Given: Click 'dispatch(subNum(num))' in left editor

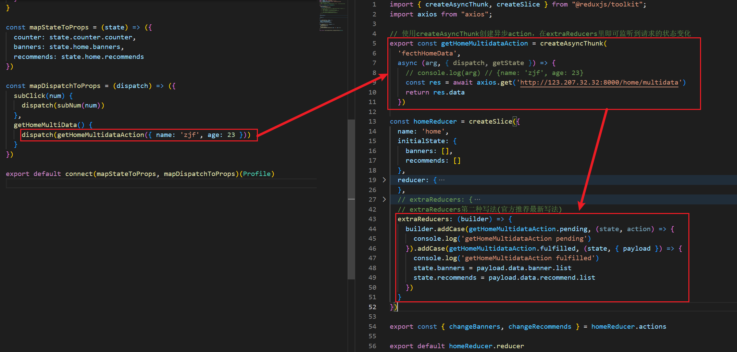Looking at the screenshot, I should [x=63, y=105].
